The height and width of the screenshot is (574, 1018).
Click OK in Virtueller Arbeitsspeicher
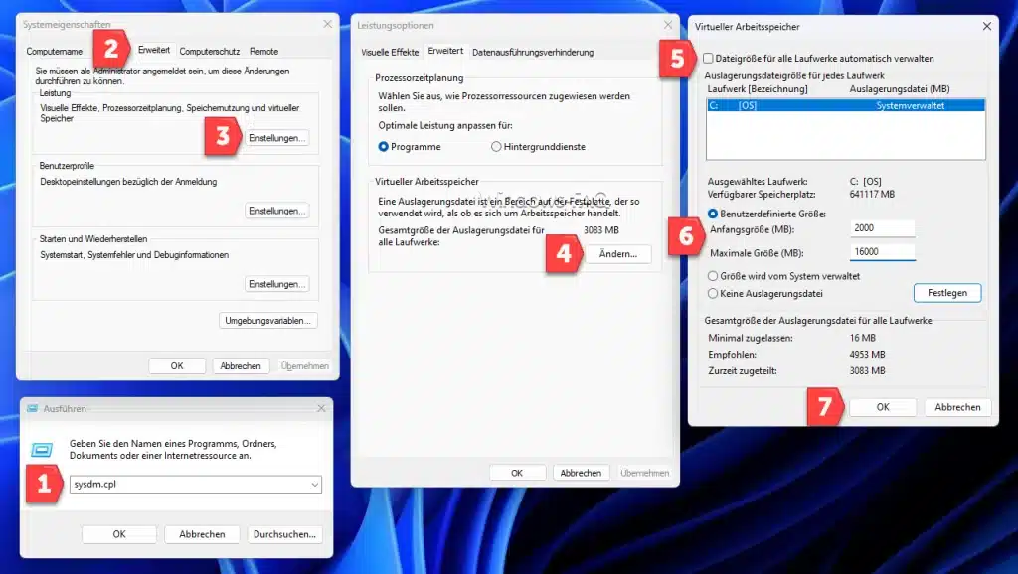pos(883,407)
